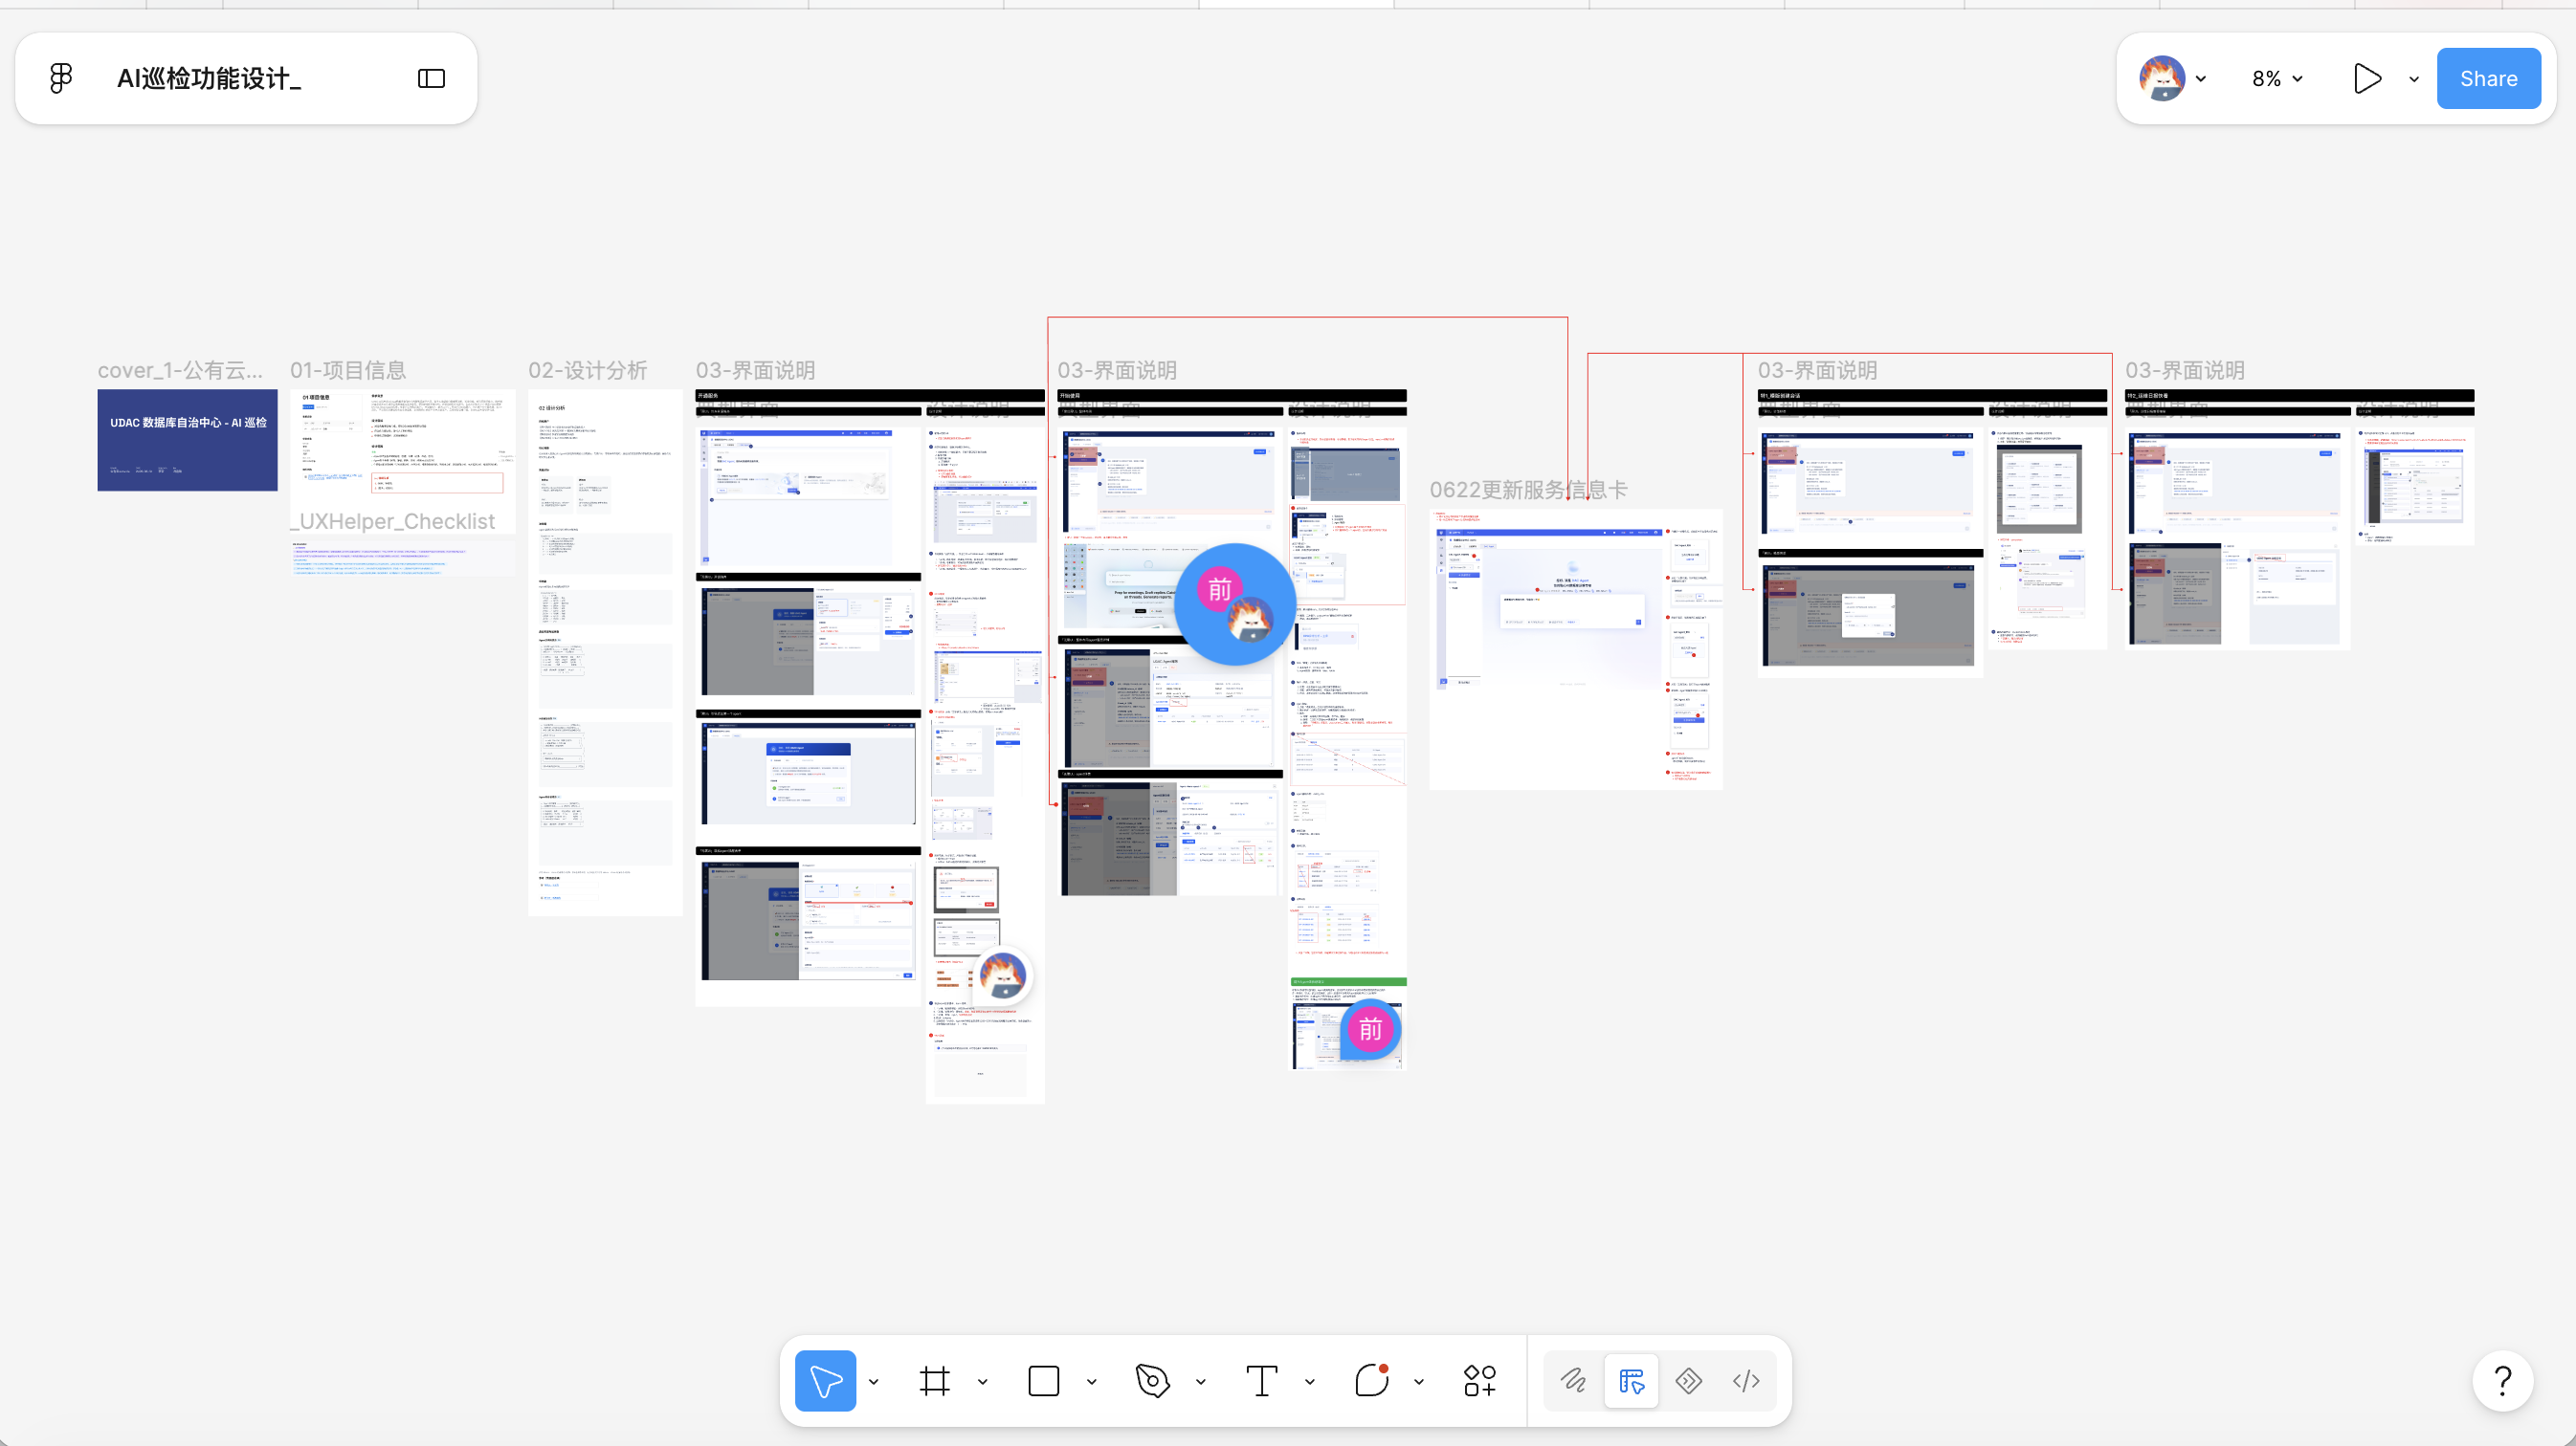Toggle the minimized sidebar panel icon
Viewport: 2576px width, 1446px height.
pos(431,78)
